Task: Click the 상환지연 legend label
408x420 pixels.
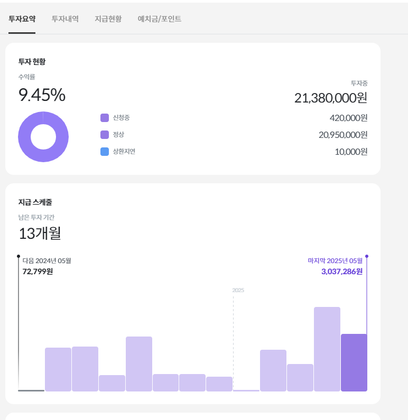Action: click(x=124, y=151)
